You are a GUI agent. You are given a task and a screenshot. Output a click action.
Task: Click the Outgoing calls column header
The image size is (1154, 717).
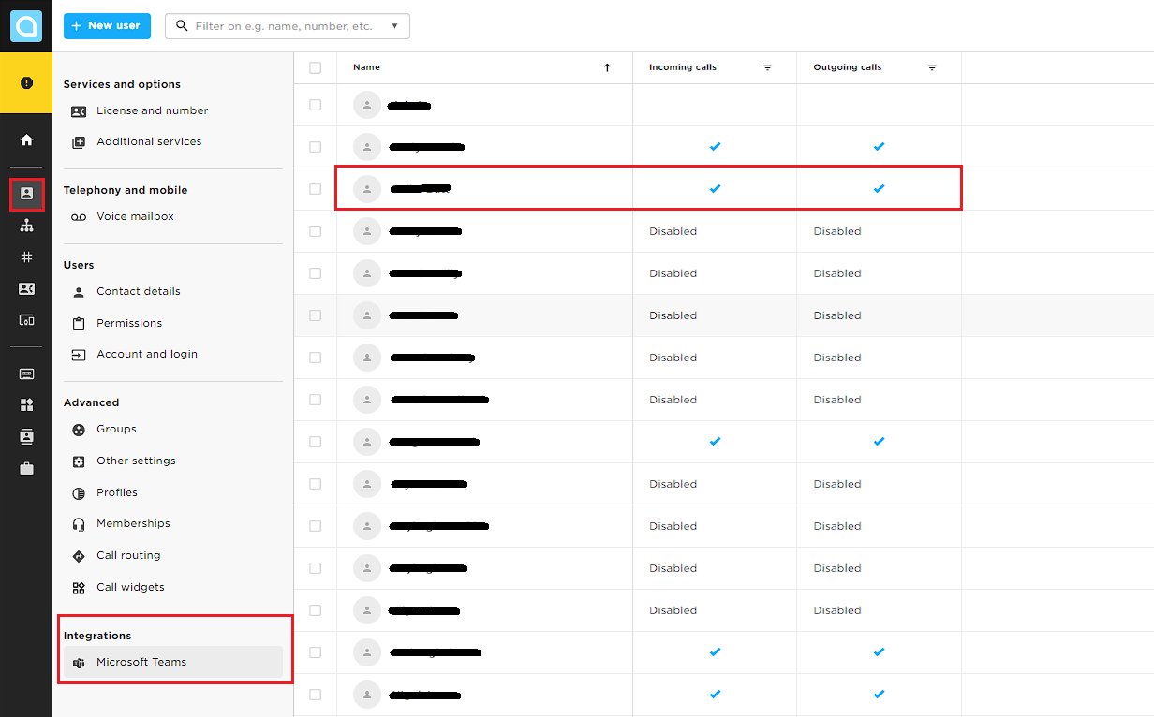[x=847, y=67]
